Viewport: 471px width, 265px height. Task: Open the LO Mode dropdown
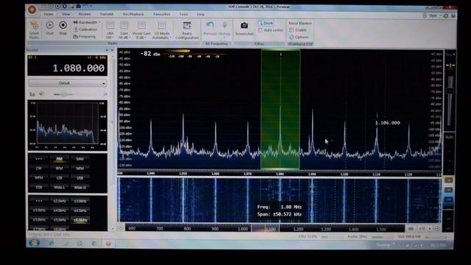(162, 30)
